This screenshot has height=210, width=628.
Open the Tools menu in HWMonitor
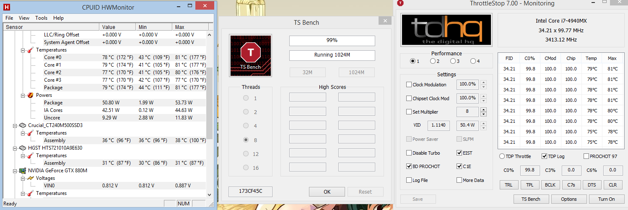click(41, 18)
